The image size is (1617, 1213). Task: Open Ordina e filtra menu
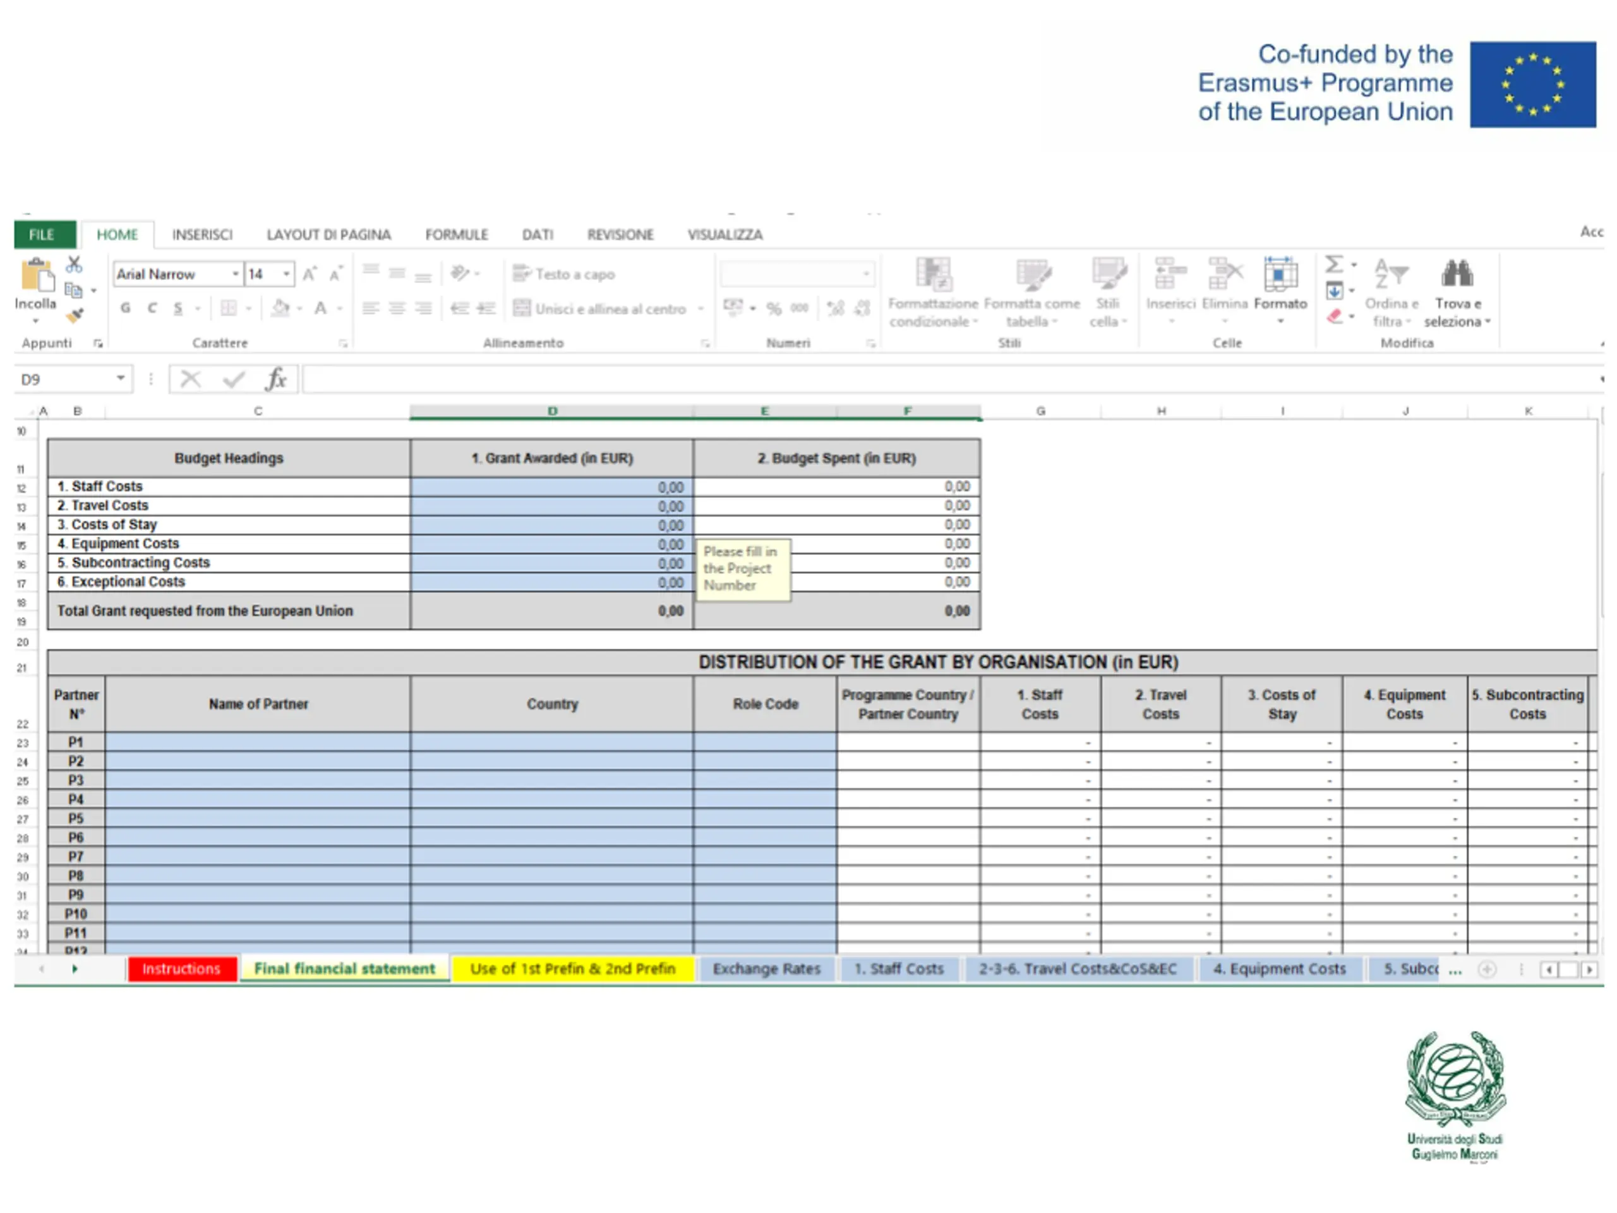pyautogui.click(x=1391, y=293)
